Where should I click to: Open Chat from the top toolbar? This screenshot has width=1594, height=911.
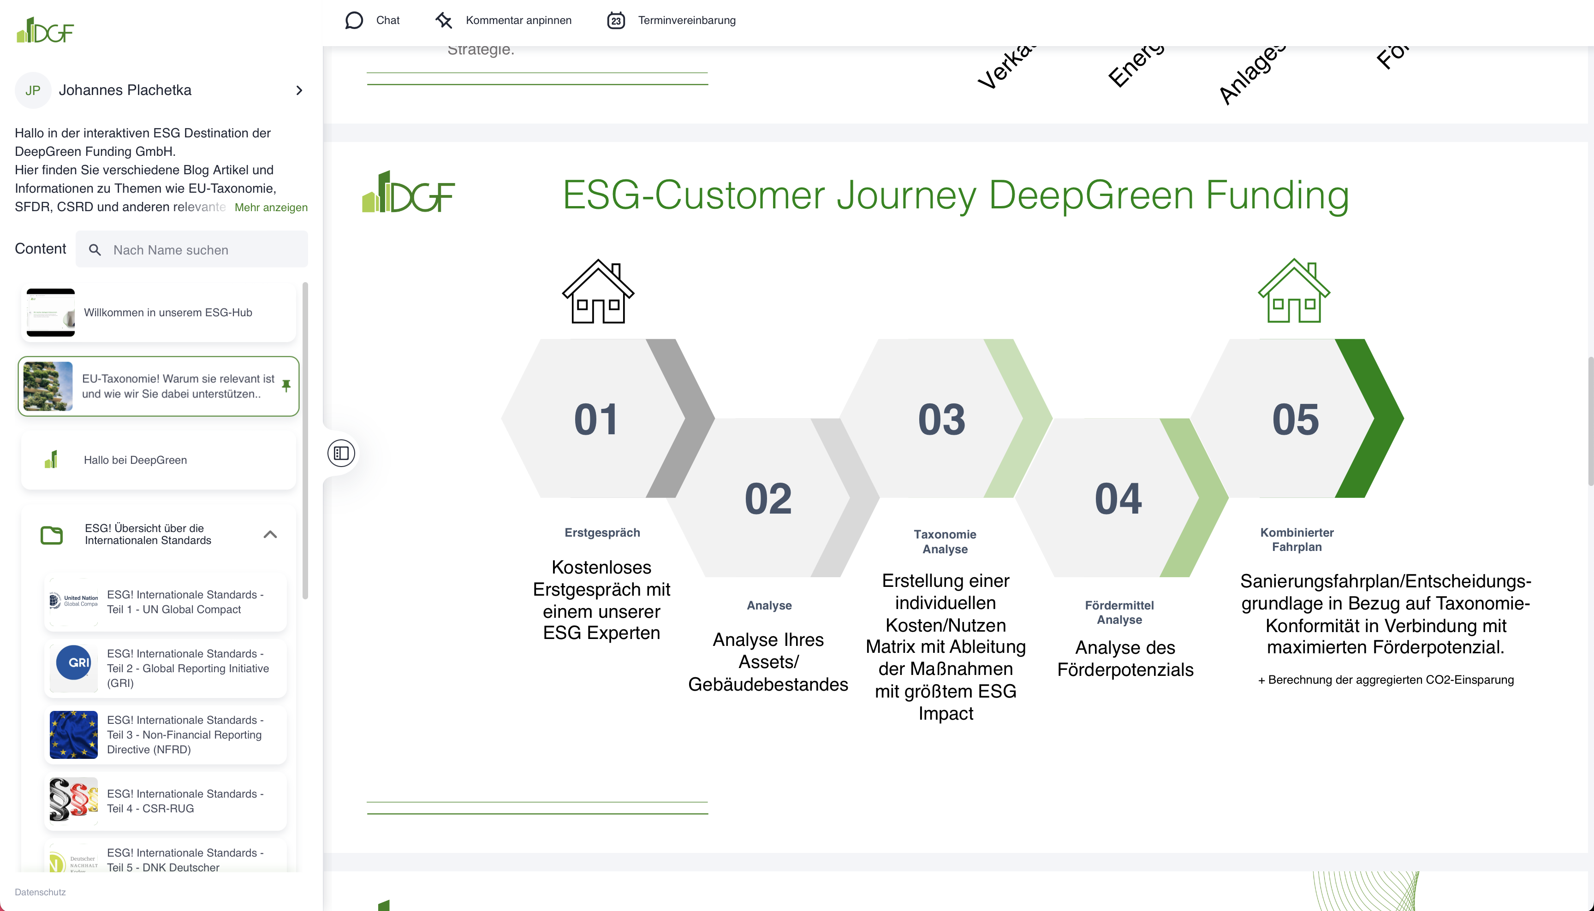(x=372, y=20)
